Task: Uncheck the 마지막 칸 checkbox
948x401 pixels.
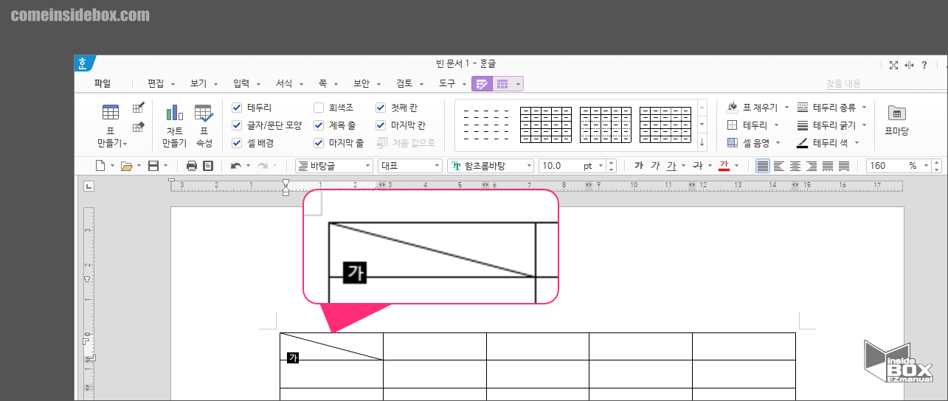Action: click(x=381, y=125)
